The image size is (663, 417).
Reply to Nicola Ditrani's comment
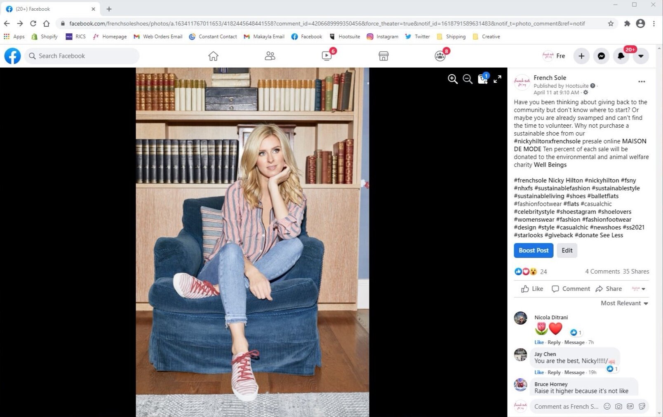[x=554, y=342]
